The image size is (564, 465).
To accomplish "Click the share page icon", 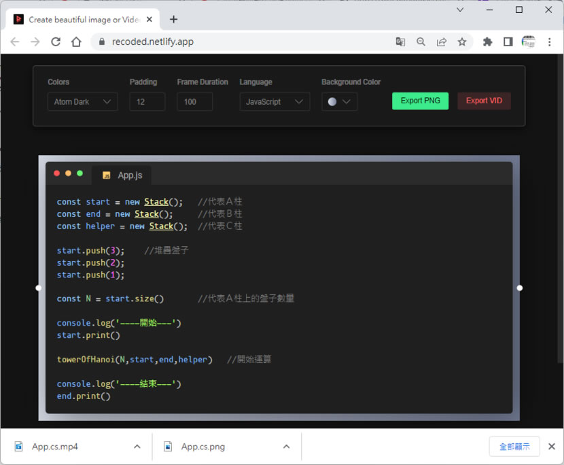I will point(441,41).
